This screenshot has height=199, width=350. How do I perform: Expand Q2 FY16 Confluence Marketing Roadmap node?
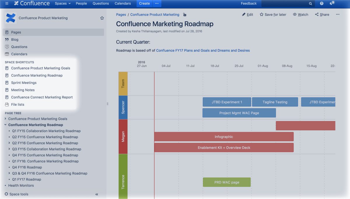9,143
